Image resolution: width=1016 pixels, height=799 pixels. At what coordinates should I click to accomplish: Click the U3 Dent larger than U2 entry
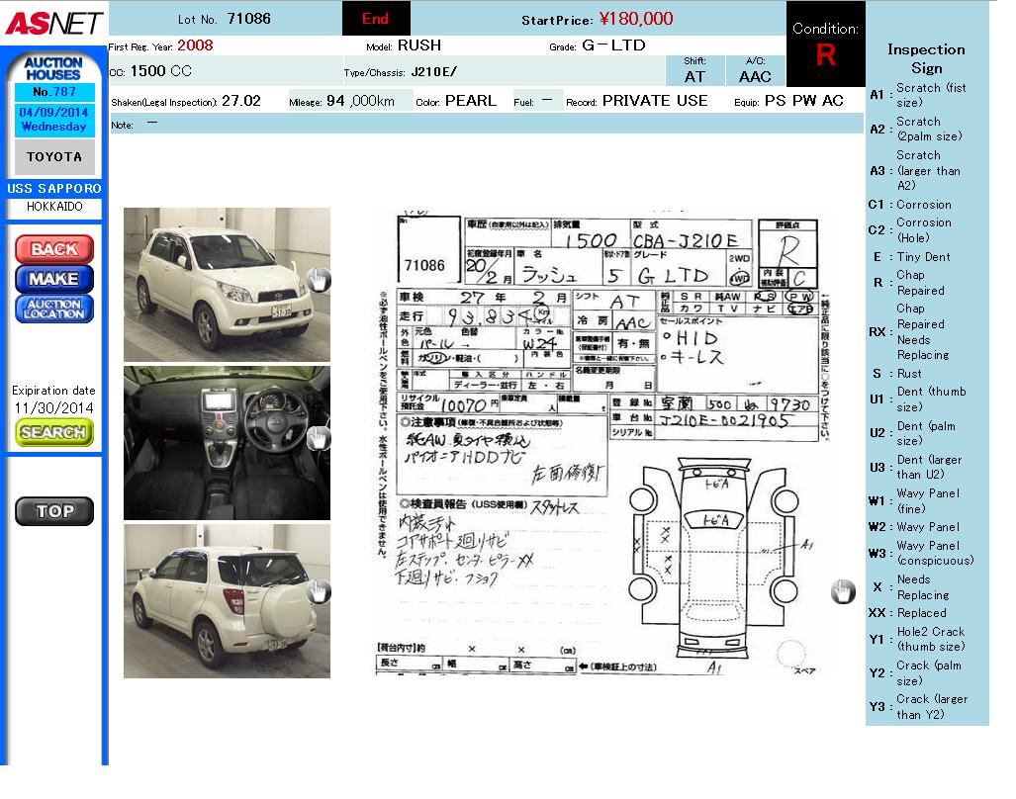click(x=915, y=467)
